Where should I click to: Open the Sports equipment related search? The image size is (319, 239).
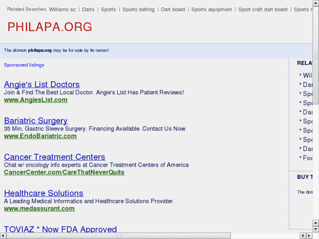point(211,9)
